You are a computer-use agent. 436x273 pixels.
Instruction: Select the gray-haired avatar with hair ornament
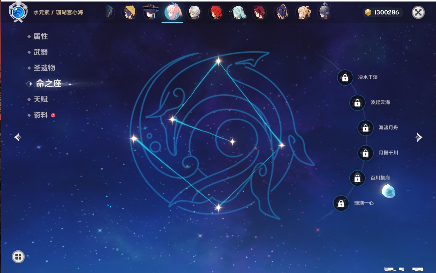tap(325, 12)
